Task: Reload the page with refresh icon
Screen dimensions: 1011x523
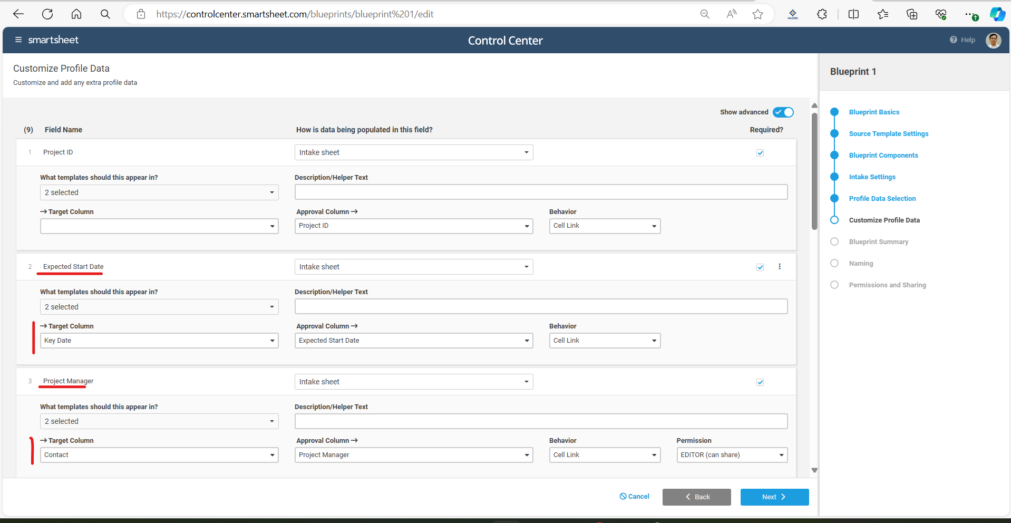Action: click(47, 14)
